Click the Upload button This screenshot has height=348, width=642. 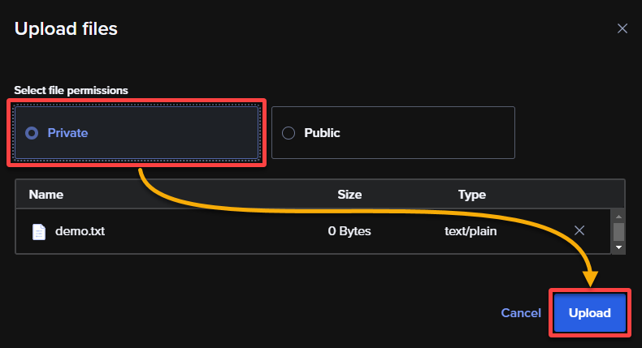(590, 313)
